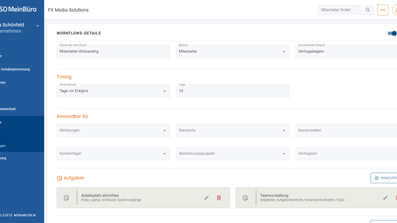Open the Terminierung dropdown

click(x=114, y=91)
